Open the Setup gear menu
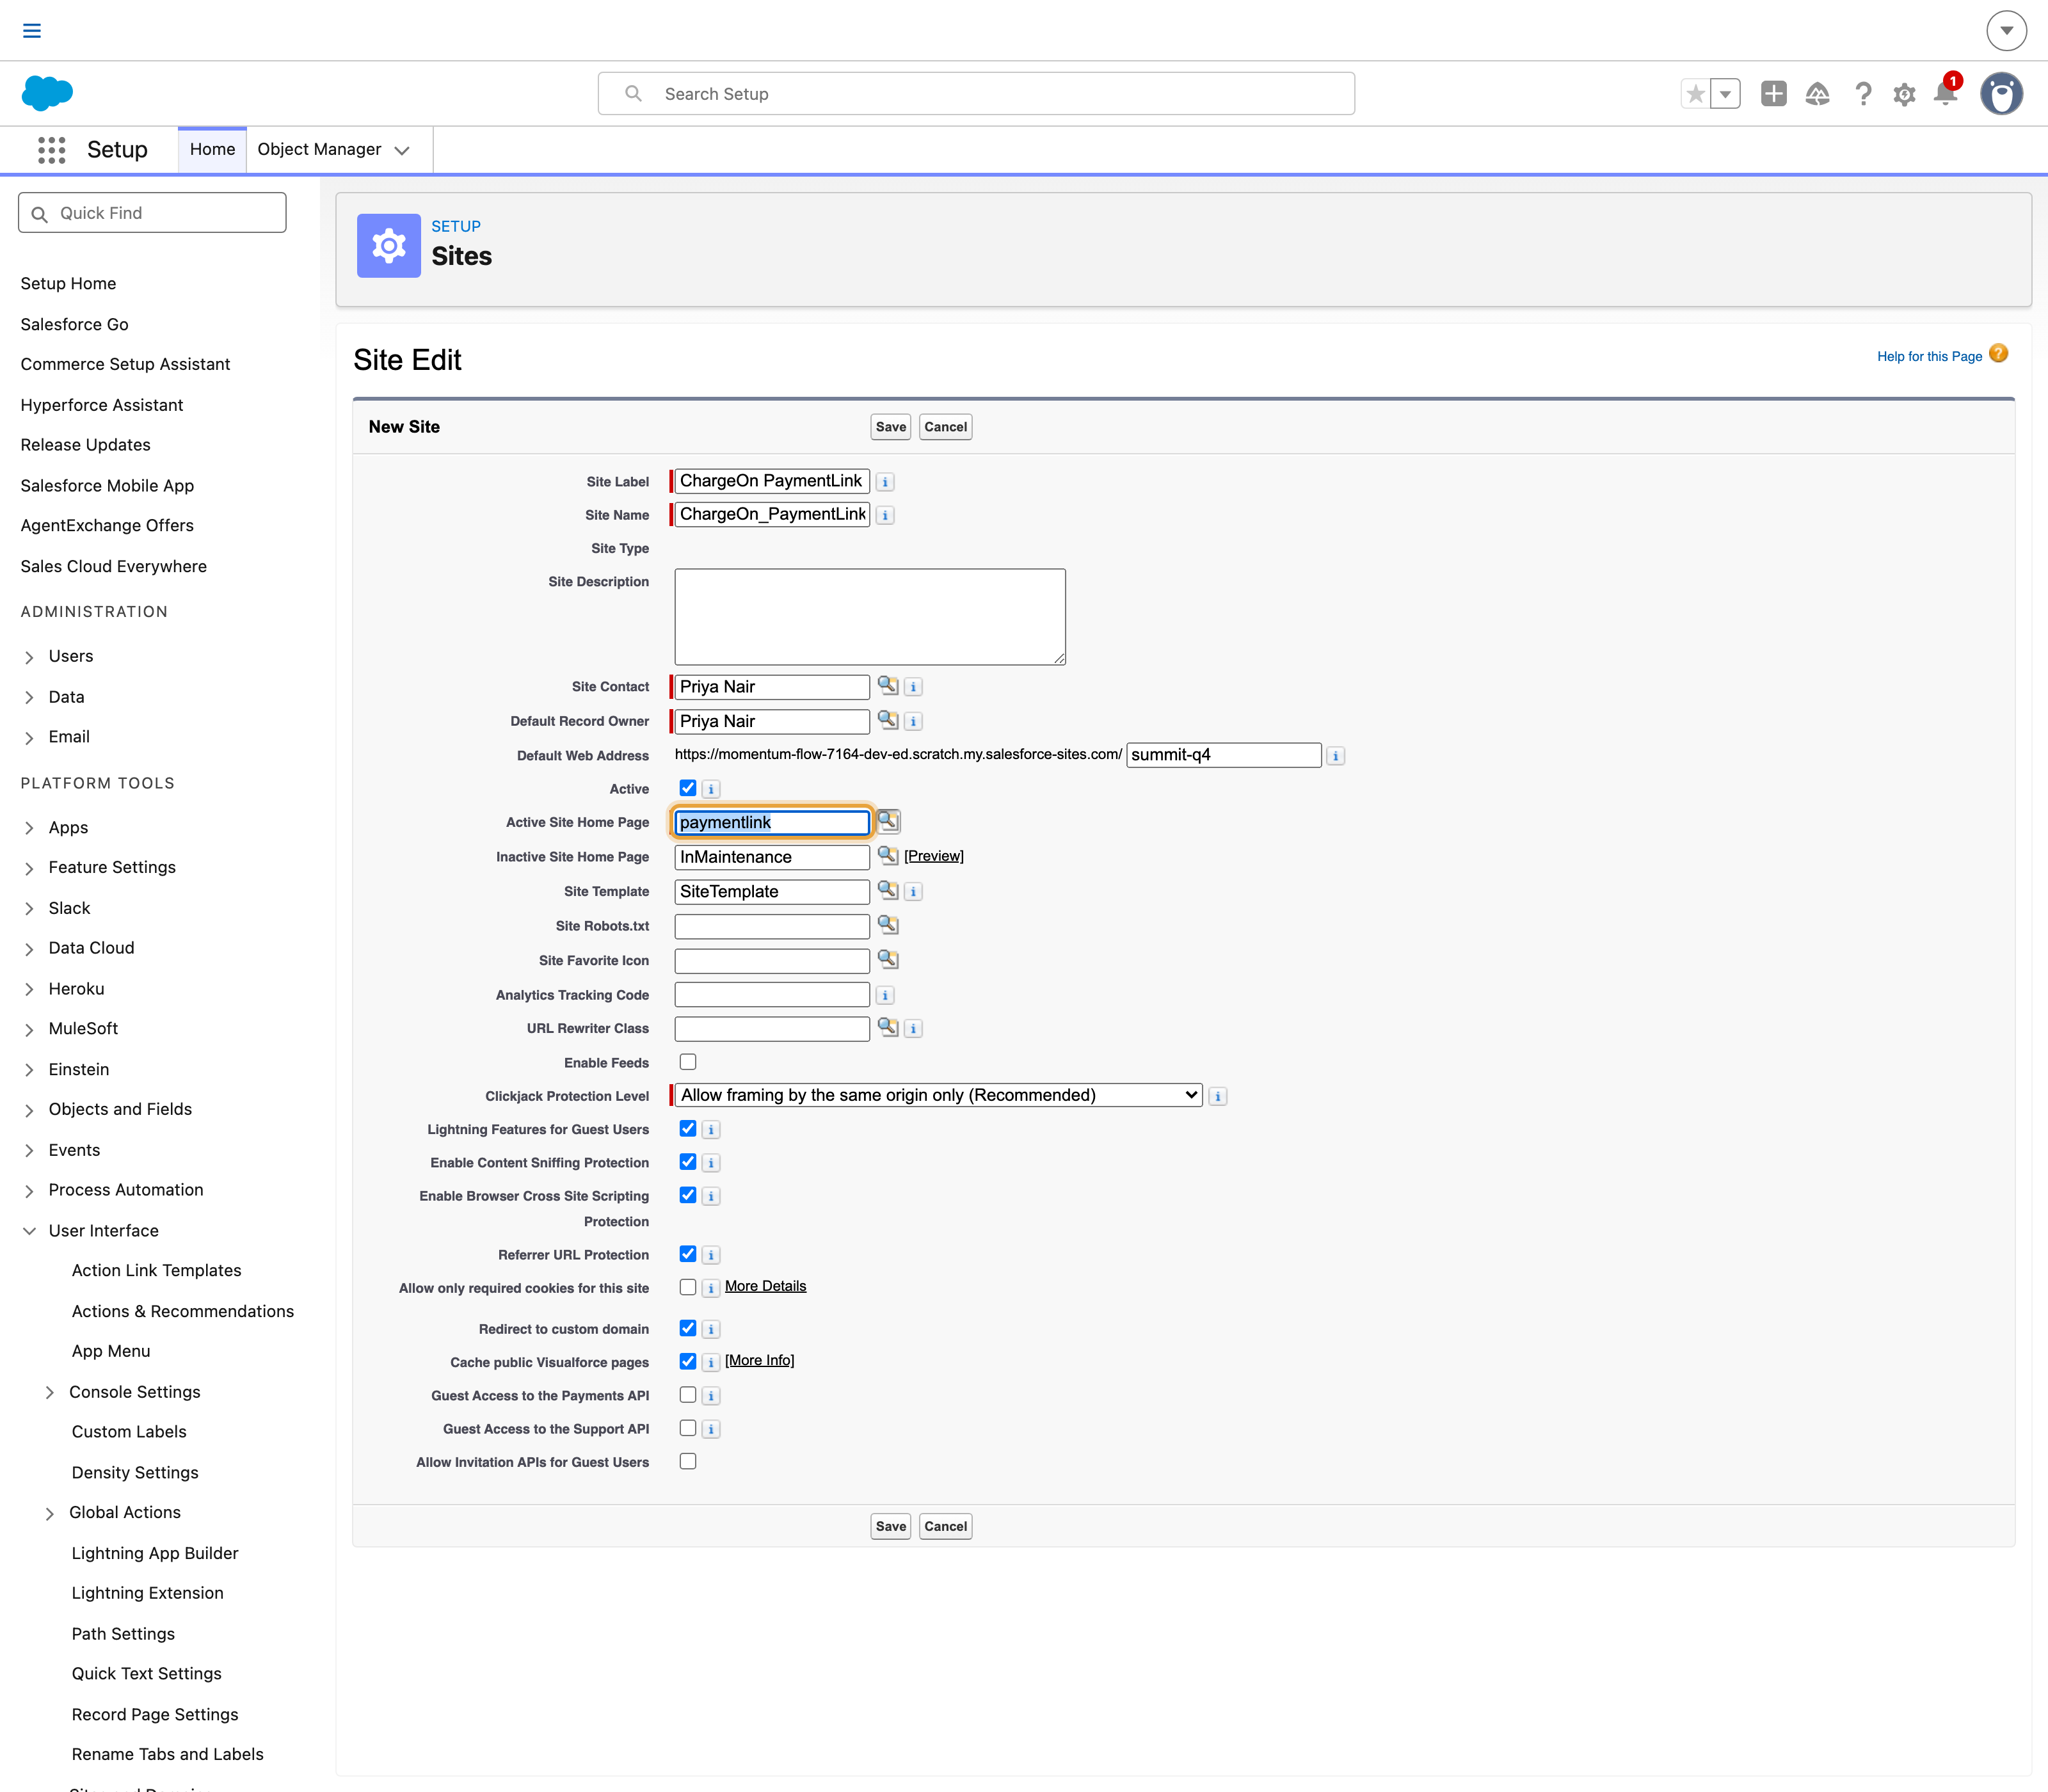The height and width of the screenshot is (1792, 2048). point(1905,94)
